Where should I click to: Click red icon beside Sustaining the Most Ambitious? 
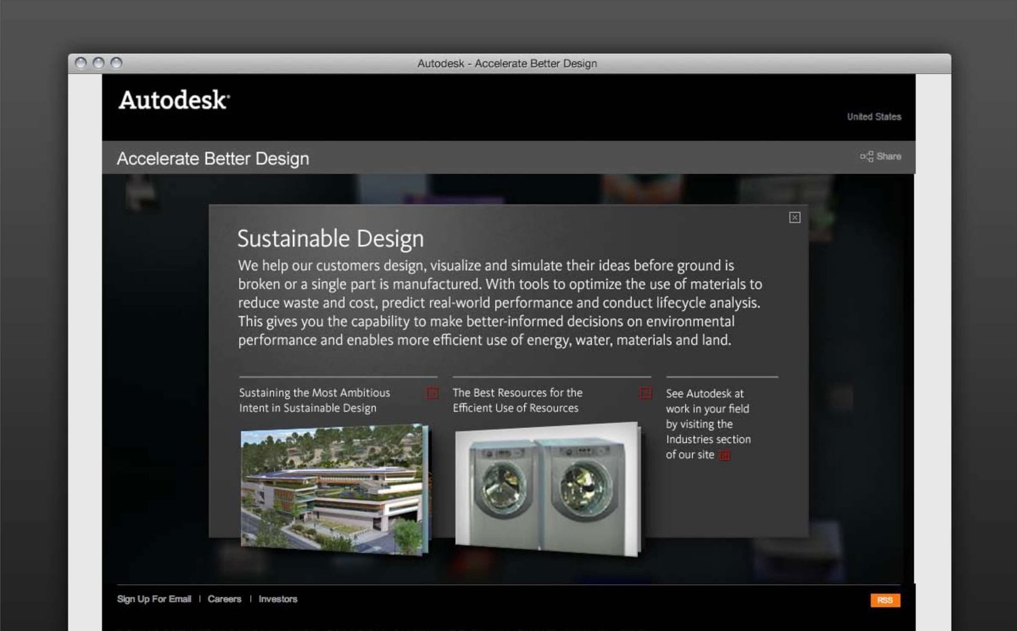click(x=432, y=393)
